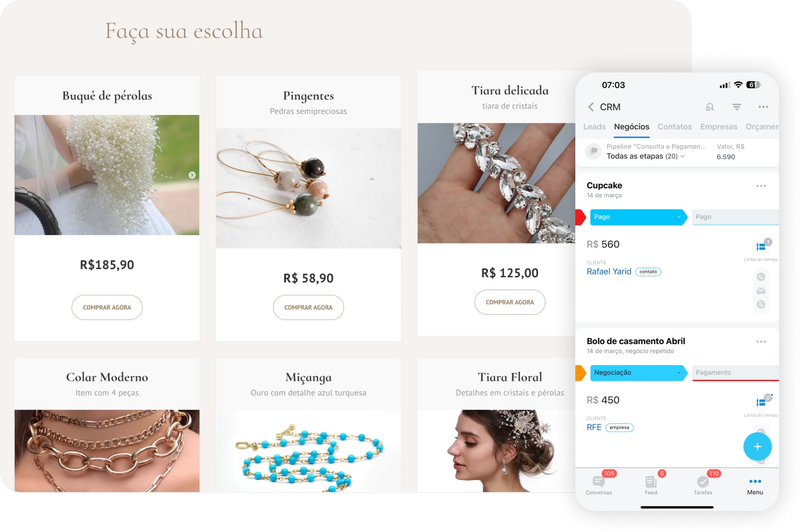Open the Feed icon in bottom bar

pos(651,483)
